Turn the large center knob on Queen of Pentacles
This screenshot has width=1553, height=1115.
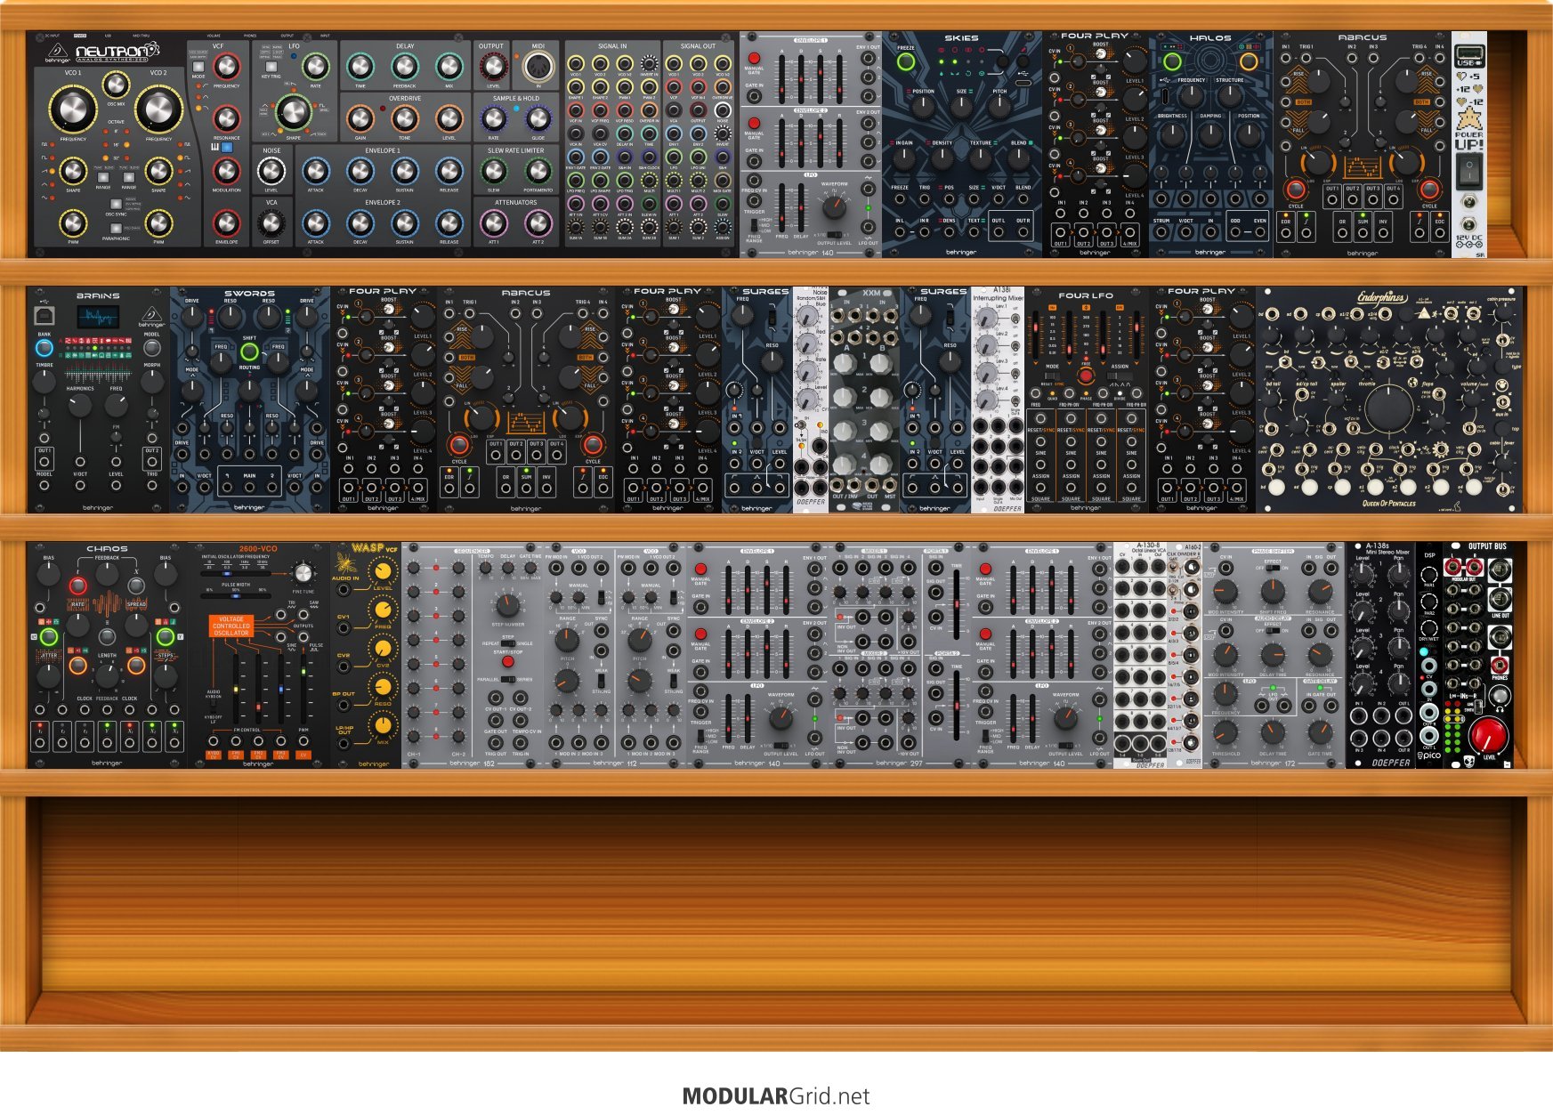click(x=1387, y=407)
